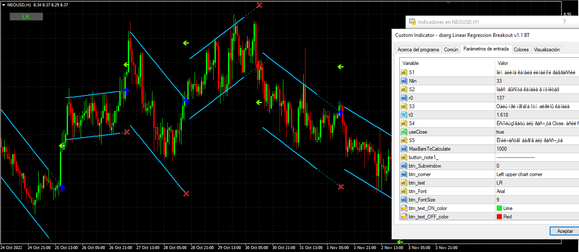The height and width of the screenshot is (252, 579).
Task: Switch to the Común tab
Action: (x=451, y=50)
